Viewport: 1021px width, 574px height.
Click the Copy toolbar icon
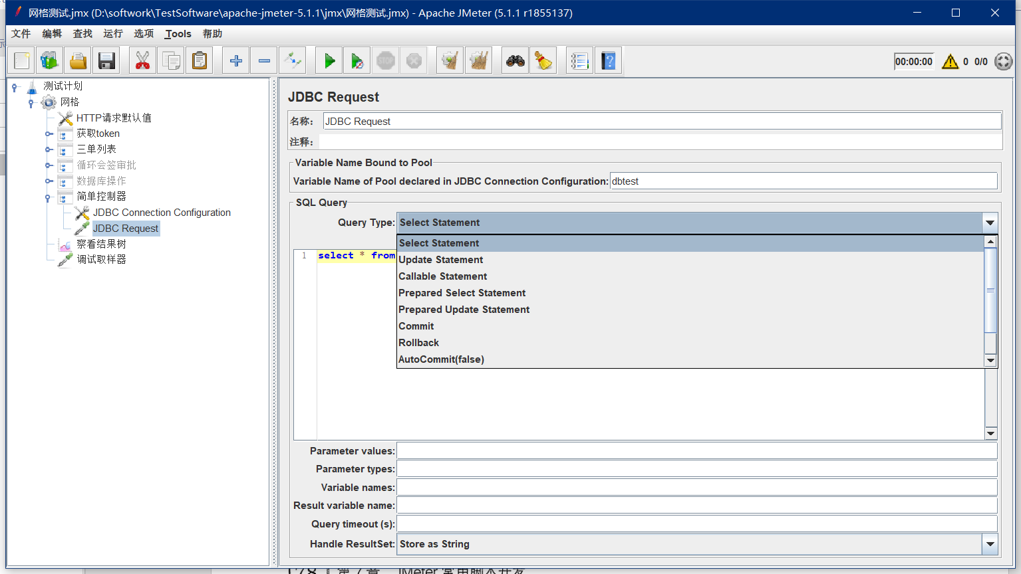171,61
